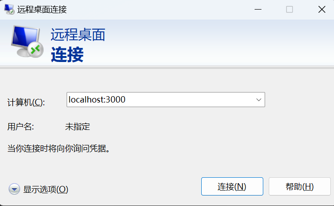Click the 计算机(C): label
Viewport: 334px width, 206px height.
(26, 103)
